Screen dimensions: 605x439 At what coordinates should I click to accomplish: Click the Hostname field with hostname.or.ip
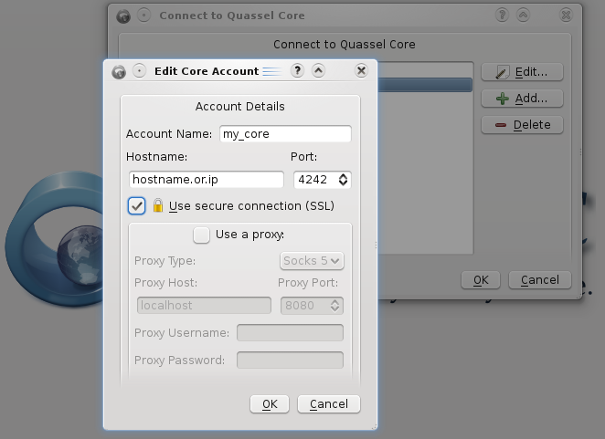pos(207,180)
